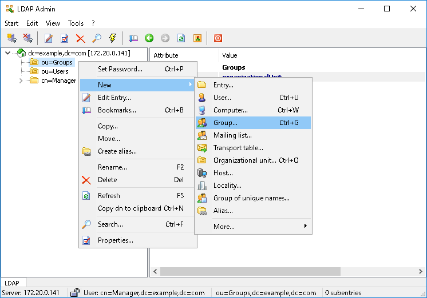427x298 pixels.
Task: Click the Connect toolbar icon
Action: [x=11, y=38]
